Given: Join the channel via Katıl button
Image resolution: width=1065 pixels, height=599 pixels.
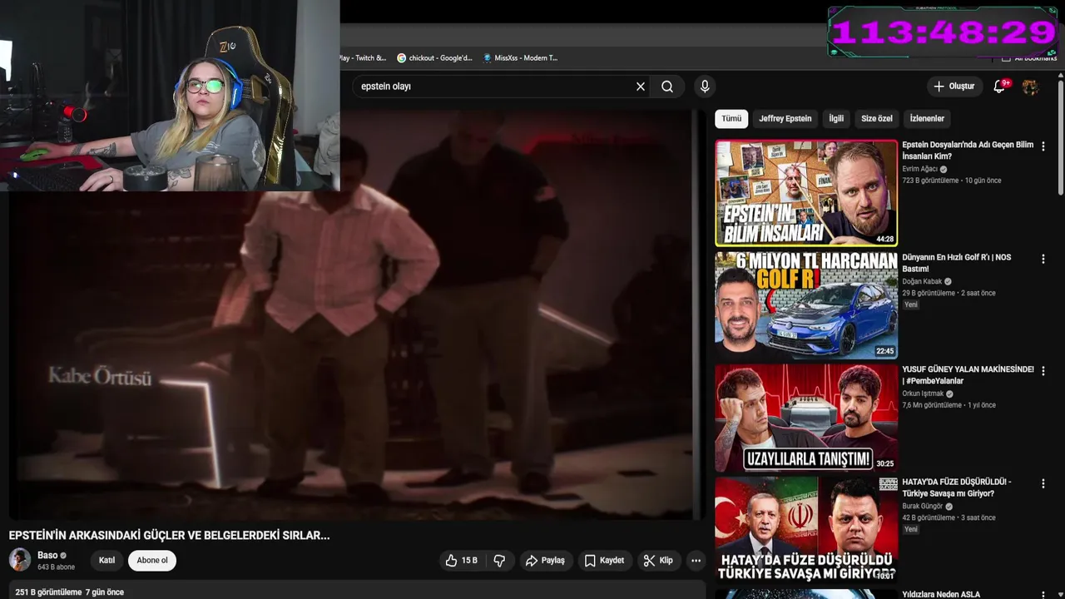Looking at the screenshot, I should pyautogui.click(x=107, y=561).
